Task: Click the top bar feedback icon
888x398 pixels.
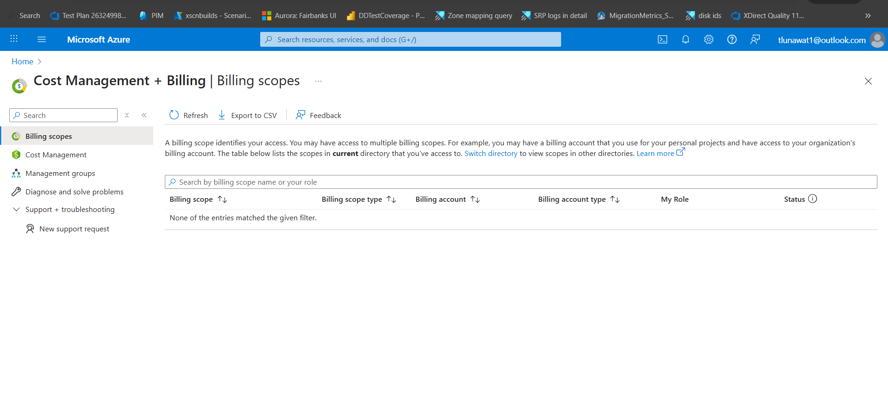Action: click(x=755, y=39)
